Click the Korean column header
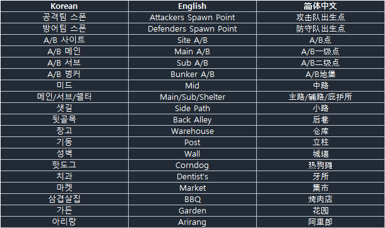 click(x=64, y=6)
